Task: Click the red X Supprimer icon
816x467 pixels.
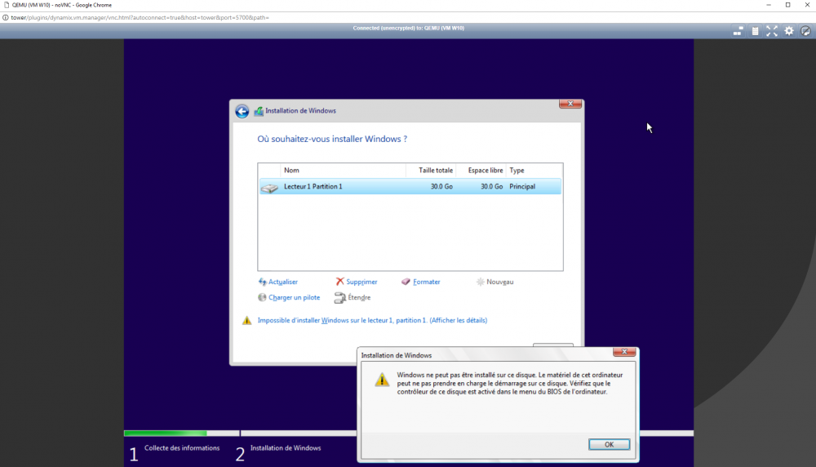Action: [x=339, y=281]
